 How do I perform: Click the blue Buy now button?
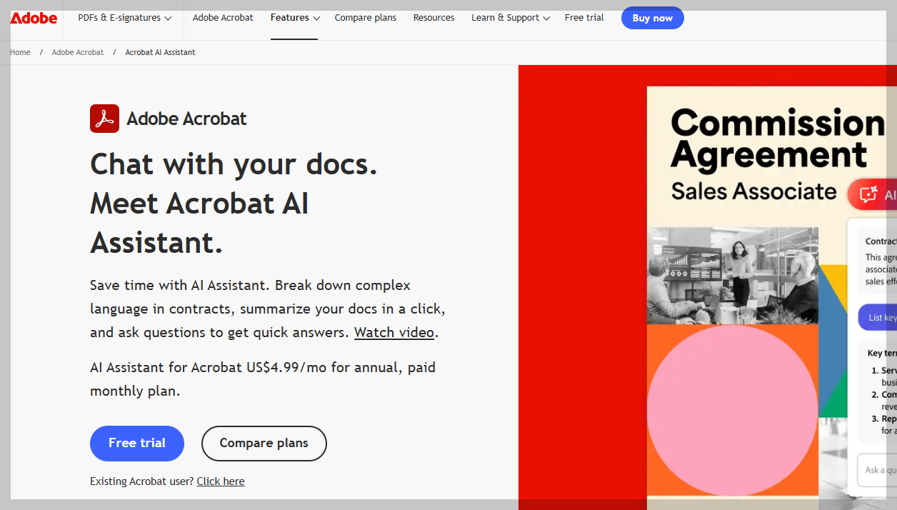coord(653,18)
